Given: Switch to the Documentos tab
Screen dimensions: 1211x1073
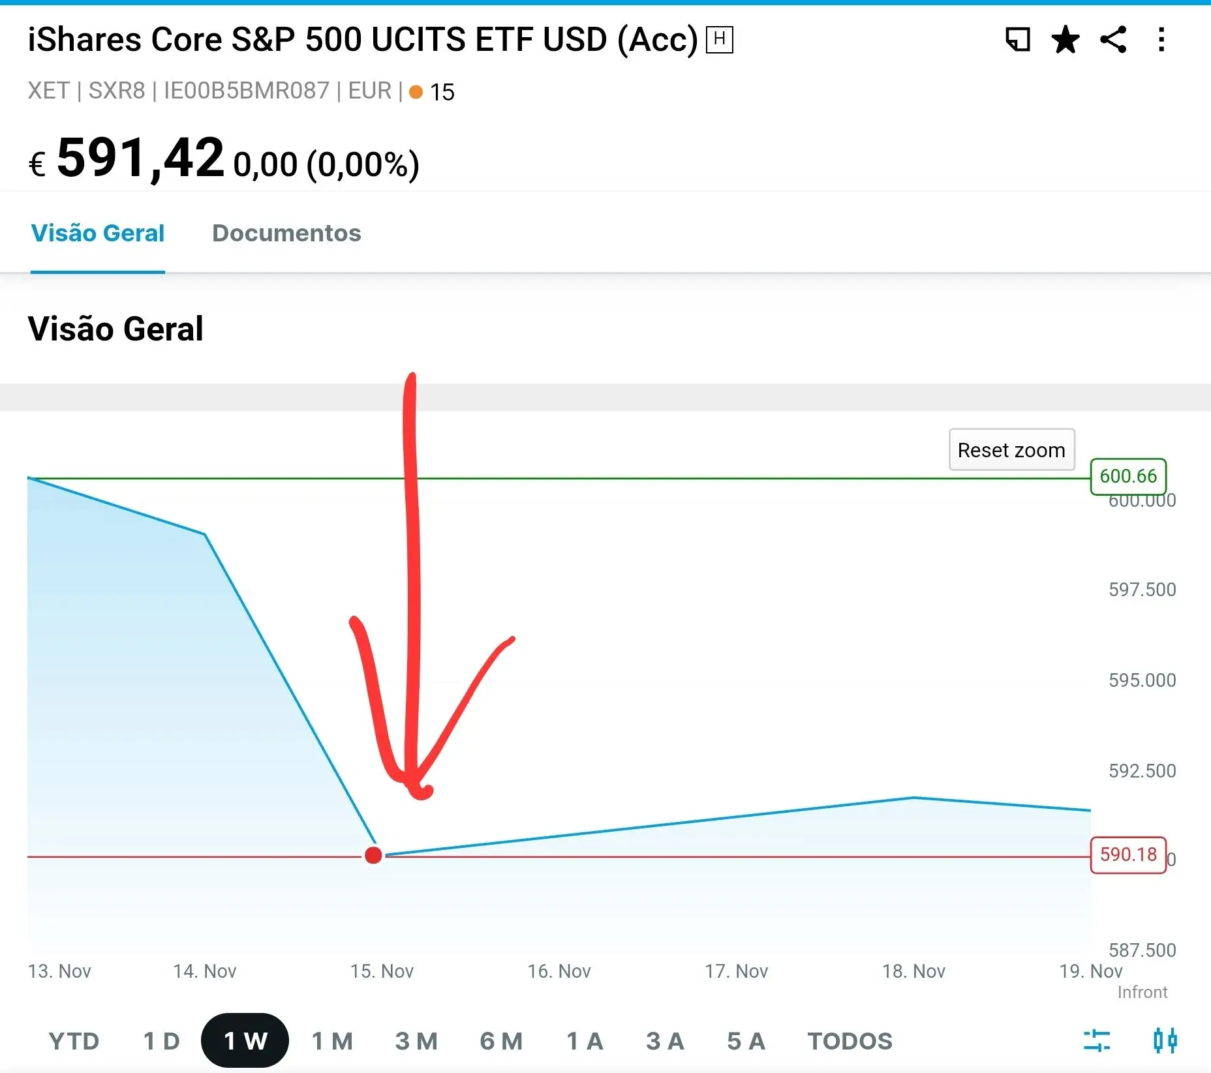Looking at the screenshot, I should tap(286, 233).
